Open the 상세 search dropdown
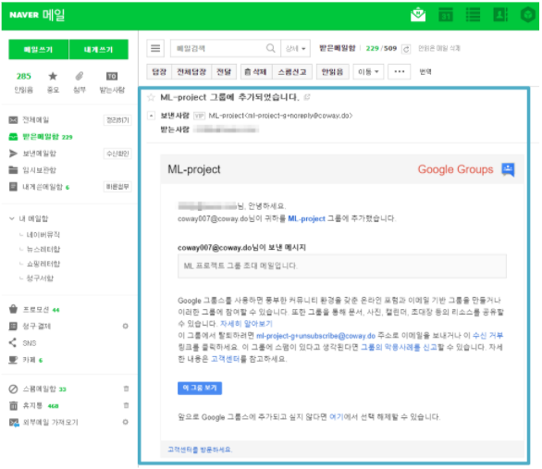This screenshot has height=469, width=542. tap(296, 48)
